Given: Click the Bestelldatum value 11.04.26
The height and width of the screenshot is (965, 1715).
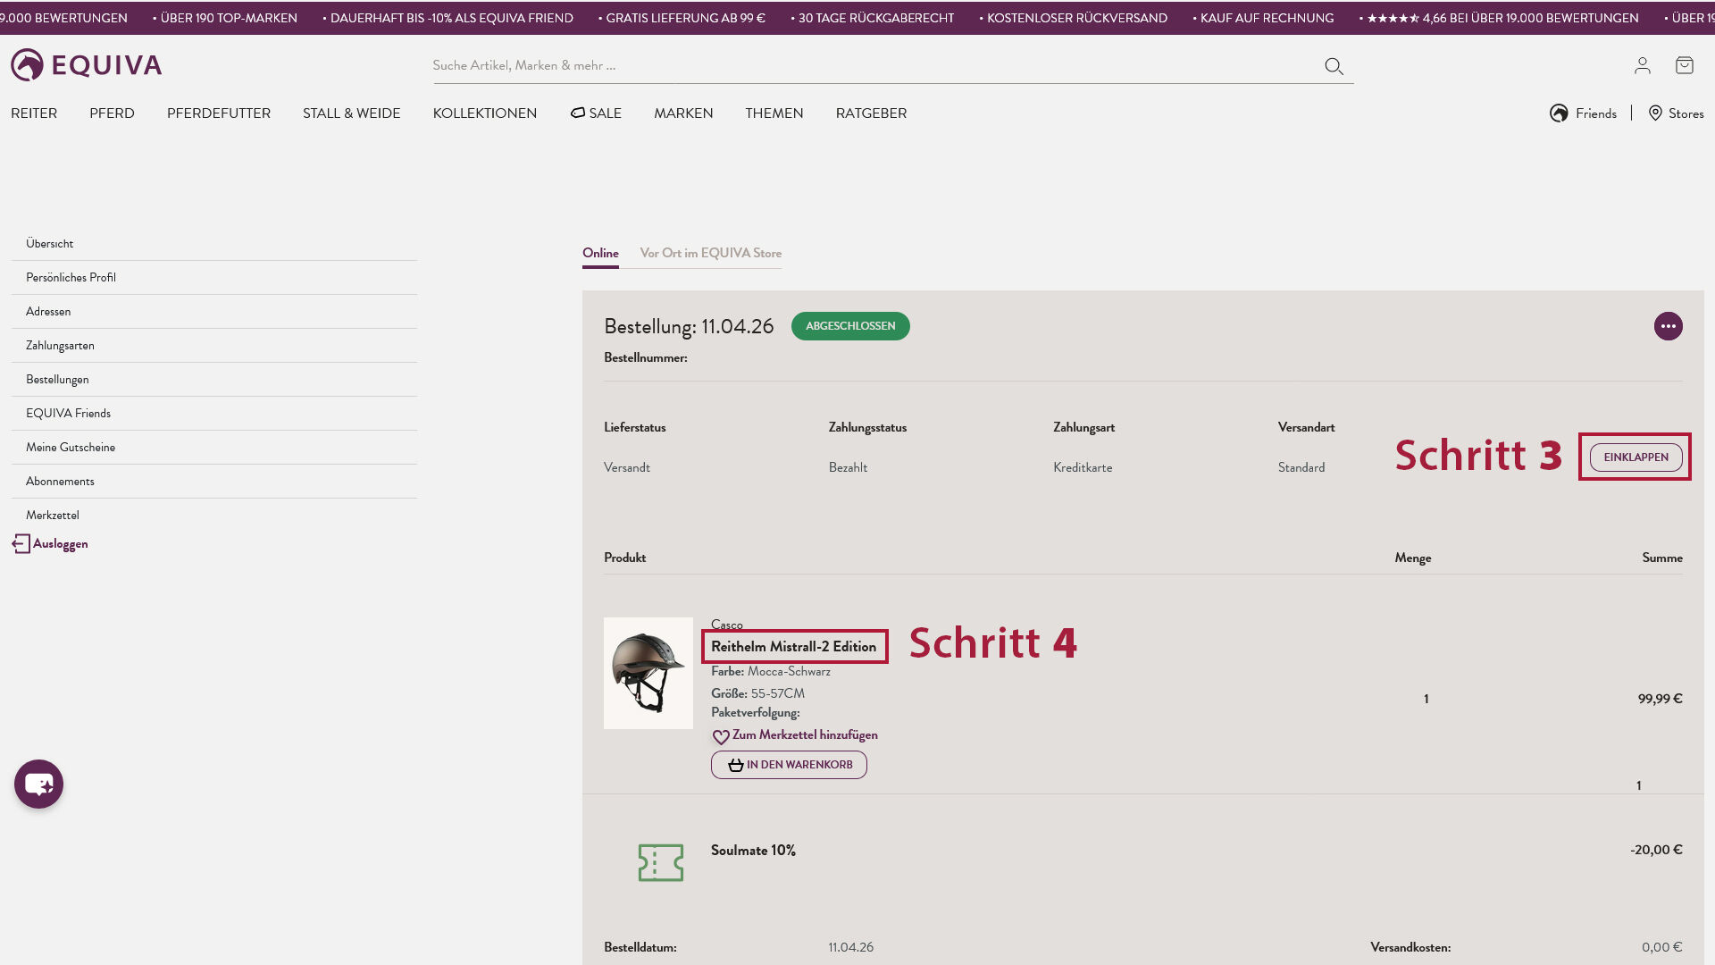Looking at the screenshot, I should tap(850, 947).
